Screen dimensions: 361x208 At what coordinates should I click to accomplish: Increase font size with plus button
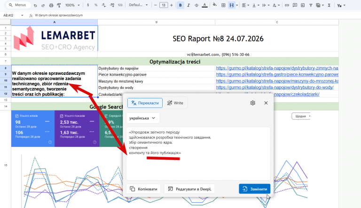[171, 5]
